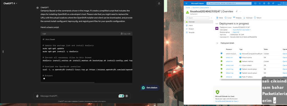Open Azure help and support icon
Viewport: 287px width, 106px height.
coord(268,3)
